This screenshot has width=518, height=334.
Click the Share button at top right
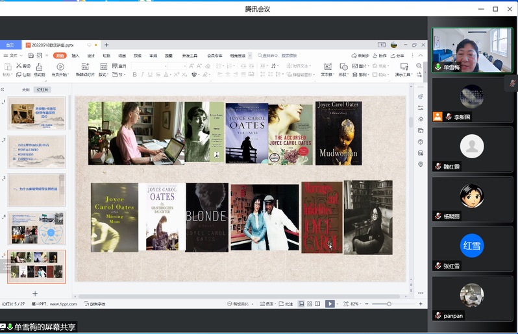pyautogui.click(x=397, y=56)
